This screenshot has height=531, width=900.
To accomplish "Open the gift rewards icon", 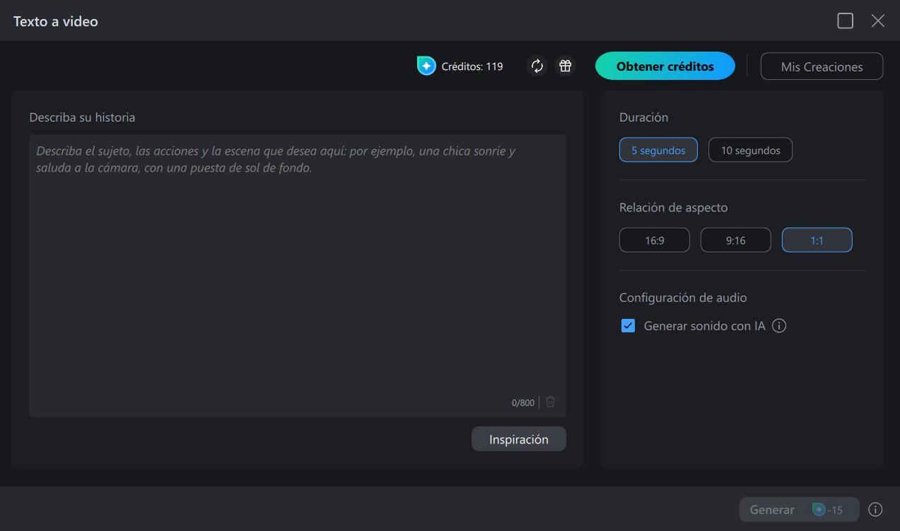I will click(x=564, y=66).
